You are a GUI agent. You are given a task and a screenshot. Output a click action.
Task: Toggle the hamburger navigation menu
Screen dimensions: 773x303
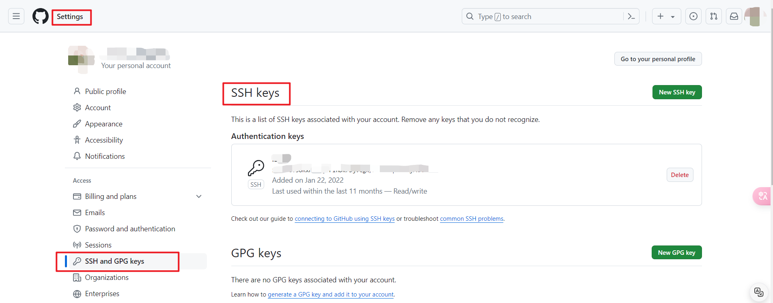16,16
